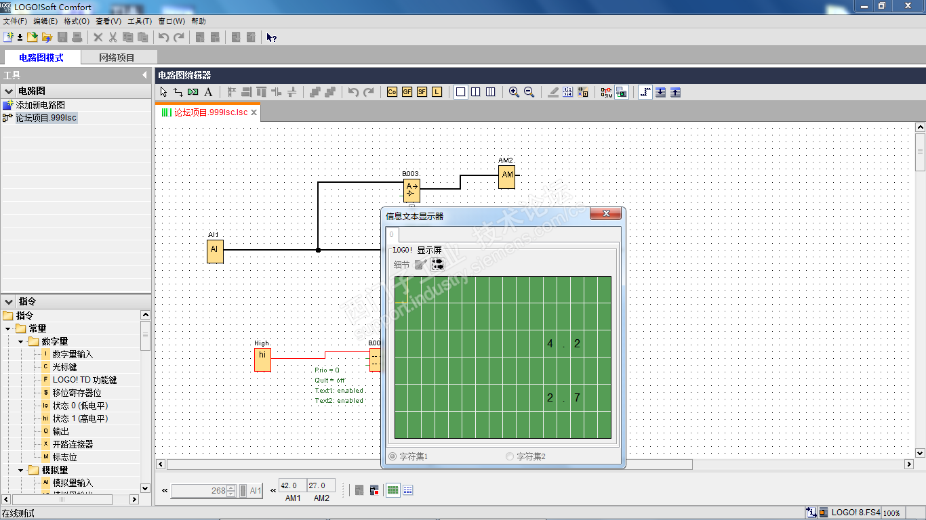Click the zoom in magnifier icon
Screen dimensions: 926x520
tap(514, 92)
